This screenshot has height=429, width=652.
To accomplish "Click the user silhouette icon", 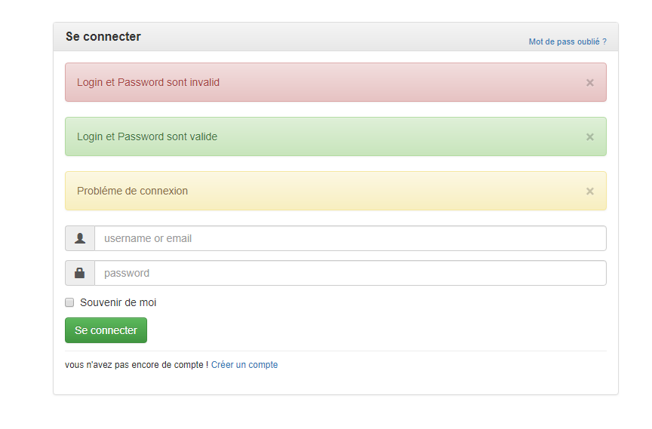I will click(x=80, y=238).
